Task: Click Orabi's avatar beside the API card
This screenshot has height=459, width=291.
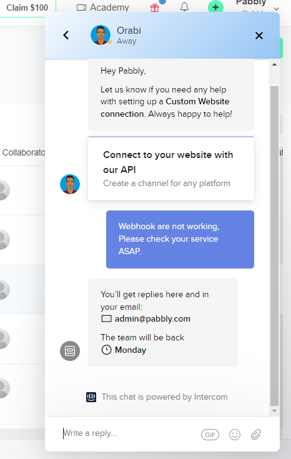Action: point(70,184)
